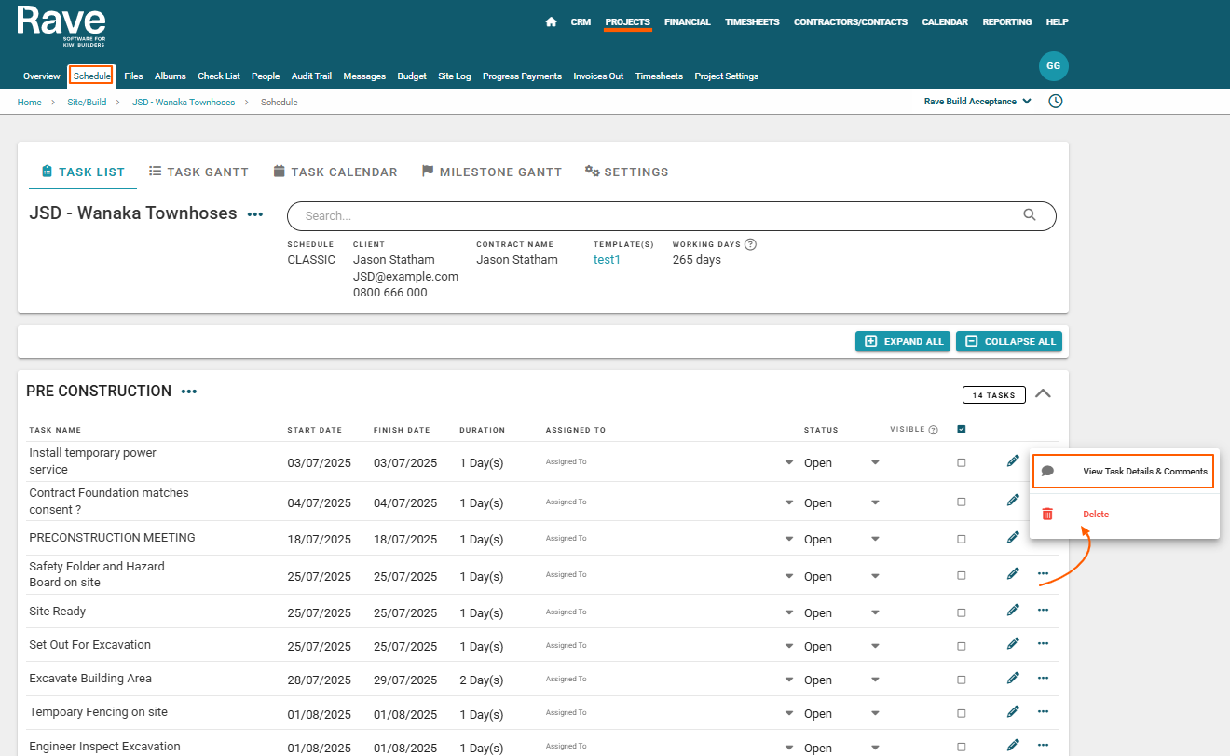1230x756 pixels.
Task: Click the search magnifier icon in search bar
Action: (x=1029, y=215)
